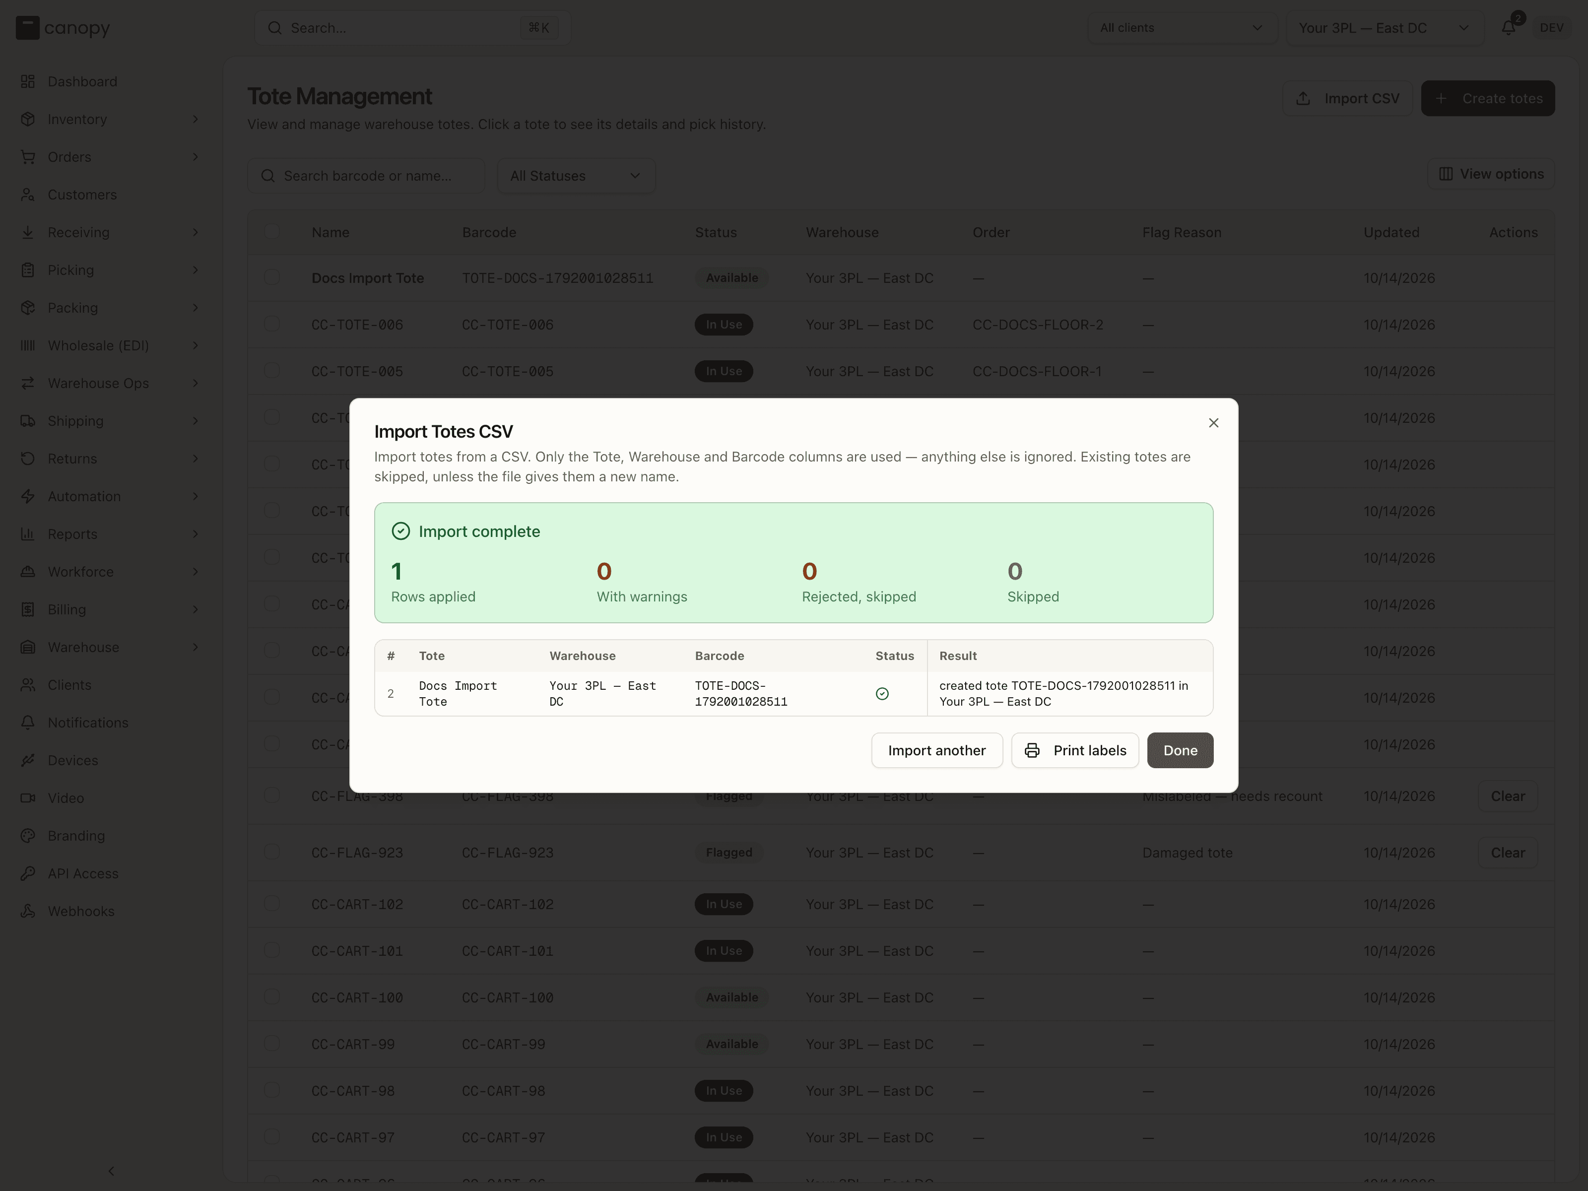The height and width of the screenshot is (1191, 1588).
Task: Check the CC-FLAG-923 row checkbox
Action: point(272,852)
